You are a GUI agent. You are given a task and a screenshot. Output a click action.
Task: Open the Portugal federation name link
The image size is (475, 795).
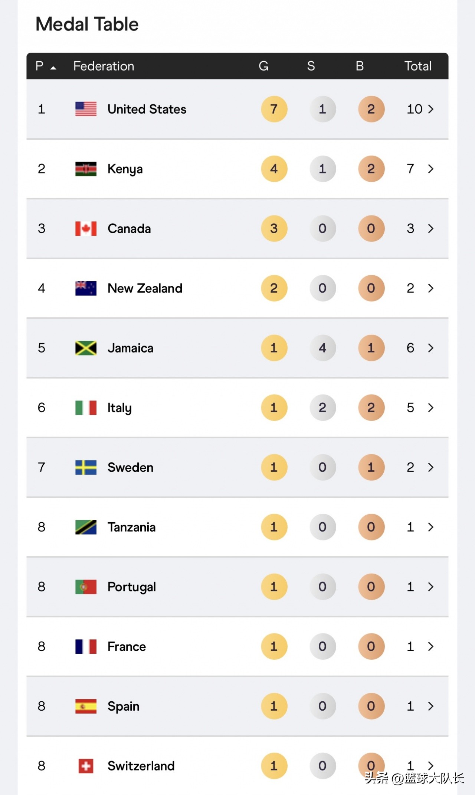[x=131, y=587]
